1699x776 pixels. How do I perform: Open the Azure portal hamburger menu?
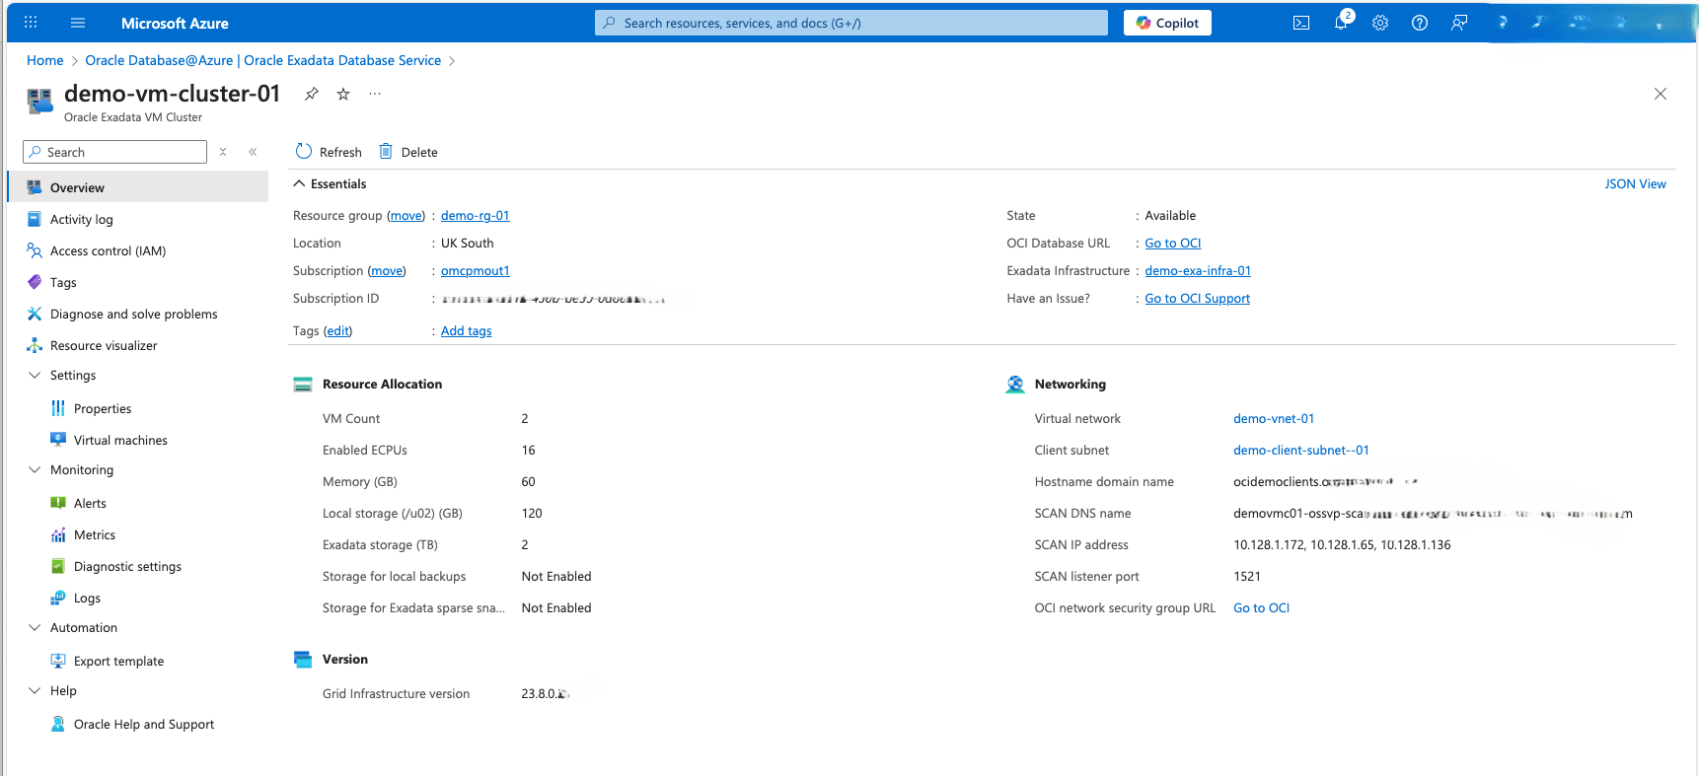pos(78,23)
